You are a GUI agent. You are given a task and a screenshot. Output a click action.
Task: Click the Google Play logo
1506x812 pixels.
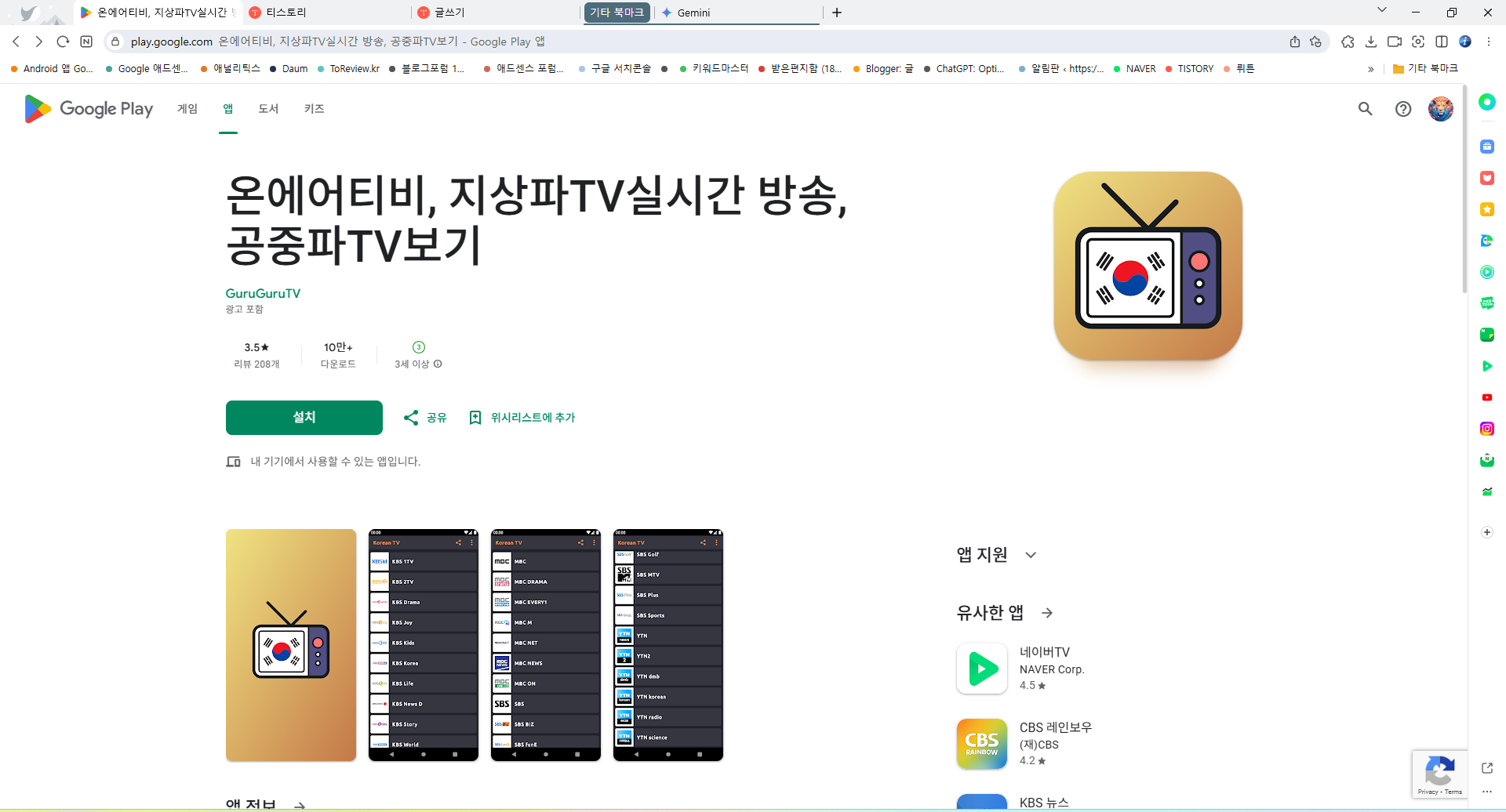87,109
